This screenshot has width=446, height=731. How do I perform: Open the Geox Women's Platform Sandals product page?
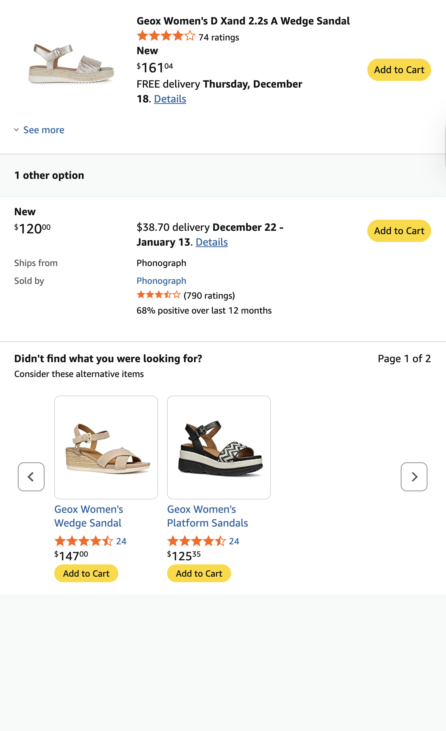point(207,516)
